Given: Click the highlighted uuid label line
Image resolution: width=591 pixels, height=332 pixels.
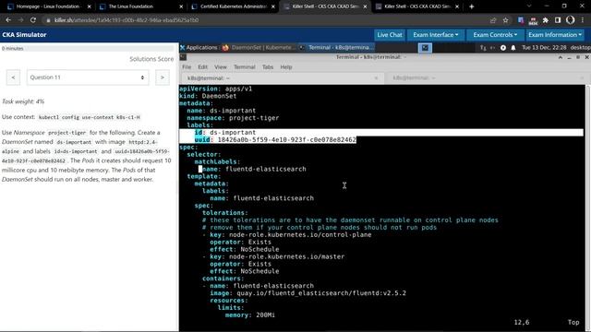Looking at the screenshot, I should [275, 139].
